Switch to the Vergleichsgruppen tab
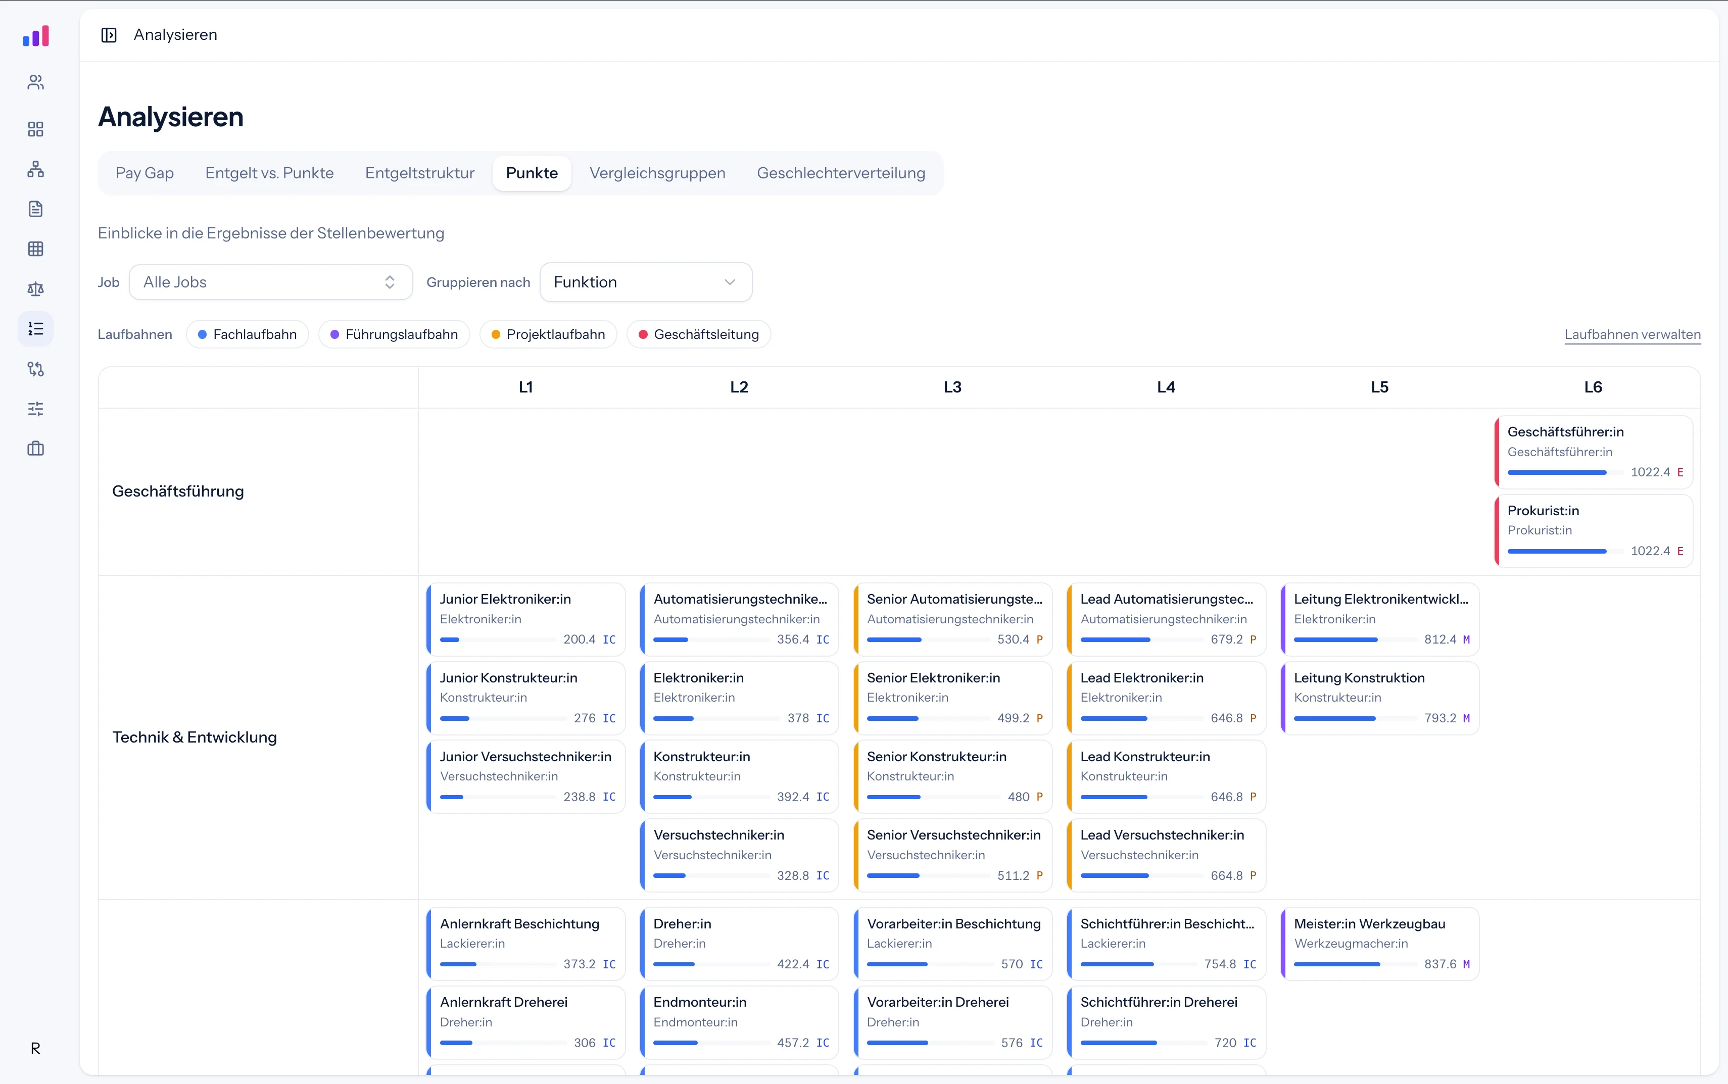This screenshot has height=1084, width=1728. [657, 173]
